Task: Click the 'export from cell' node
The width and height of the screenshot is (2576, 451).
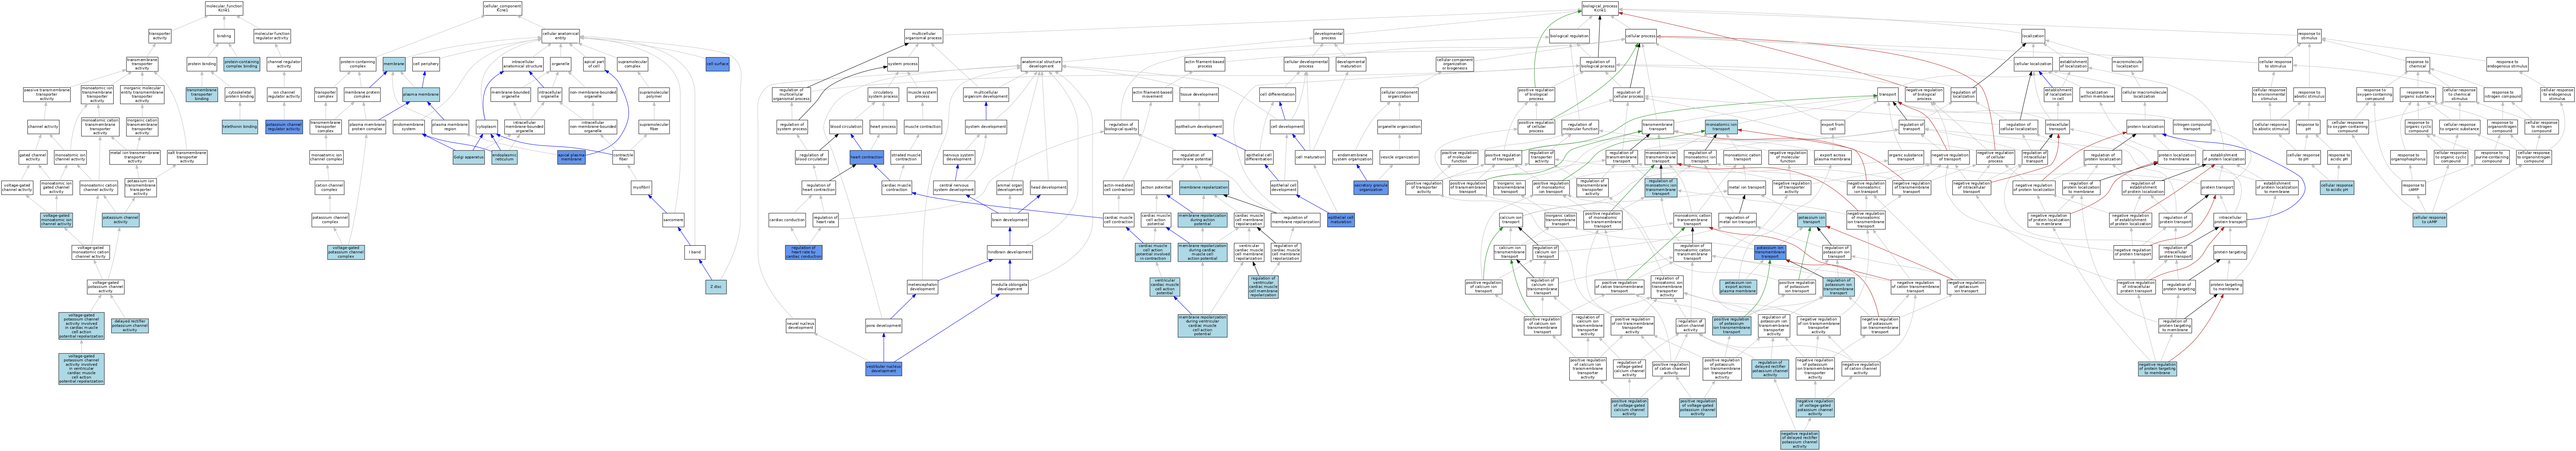Action: [x=1832, y=127]
